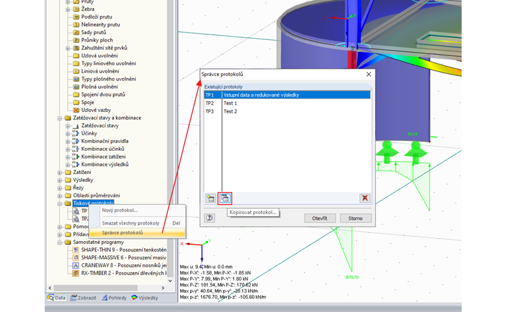Viewport: 507px width, 312px height.
Task: Click the Uzlové vazby item icon
Action: click(76, 110)
